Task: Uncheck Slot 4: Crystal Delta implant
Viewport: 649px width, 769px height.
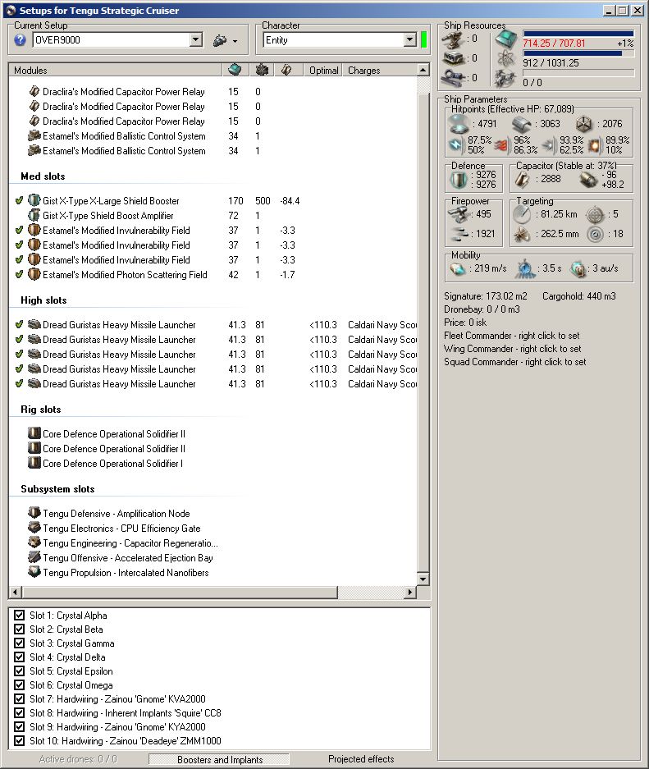Action: (20, 657)
